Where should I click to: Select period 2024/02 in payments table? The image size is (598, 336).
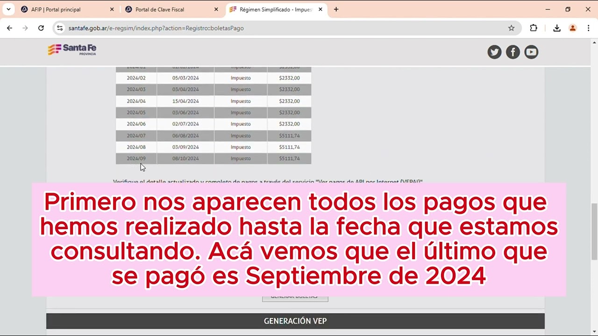pos(136,78)
